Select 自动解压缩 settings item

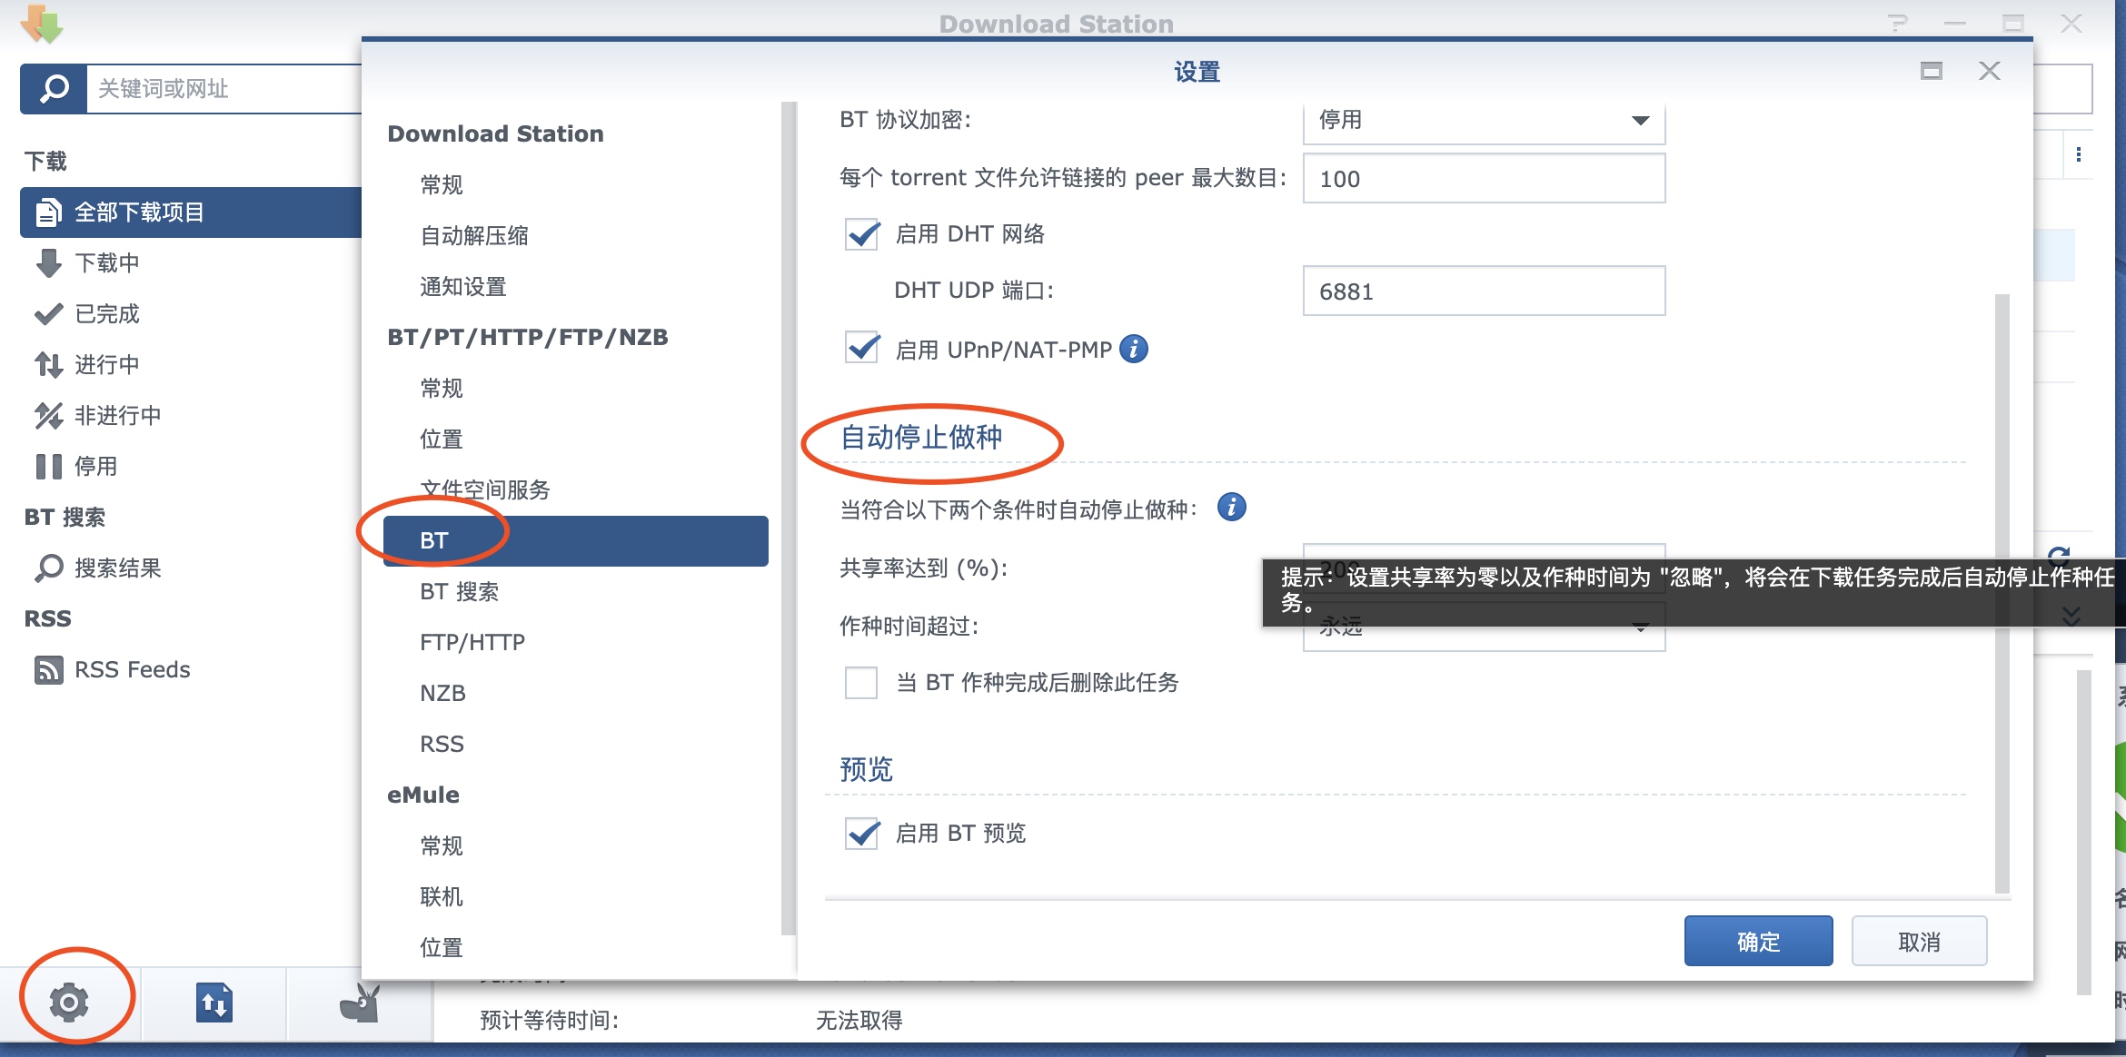(x=576, y=236)
